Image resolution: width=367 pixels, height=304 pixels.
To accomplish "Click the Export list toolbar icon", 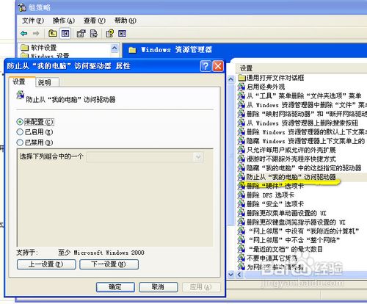I will click(94, 33).
